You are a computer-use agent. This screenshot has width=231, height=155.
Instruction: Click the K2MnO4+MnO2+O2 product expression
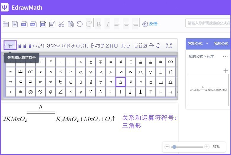[85, 119]
